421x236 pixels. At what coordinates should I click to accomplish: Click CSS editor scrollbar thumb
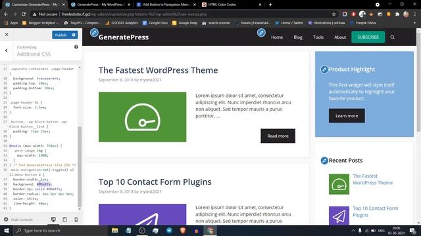pyautogui.click(x=80, y=166)
